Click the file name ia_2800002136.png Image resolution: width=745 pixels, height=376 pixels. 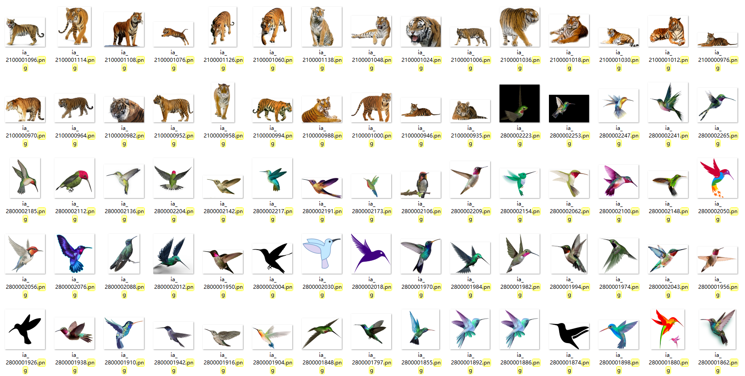(x=124, y=211)
